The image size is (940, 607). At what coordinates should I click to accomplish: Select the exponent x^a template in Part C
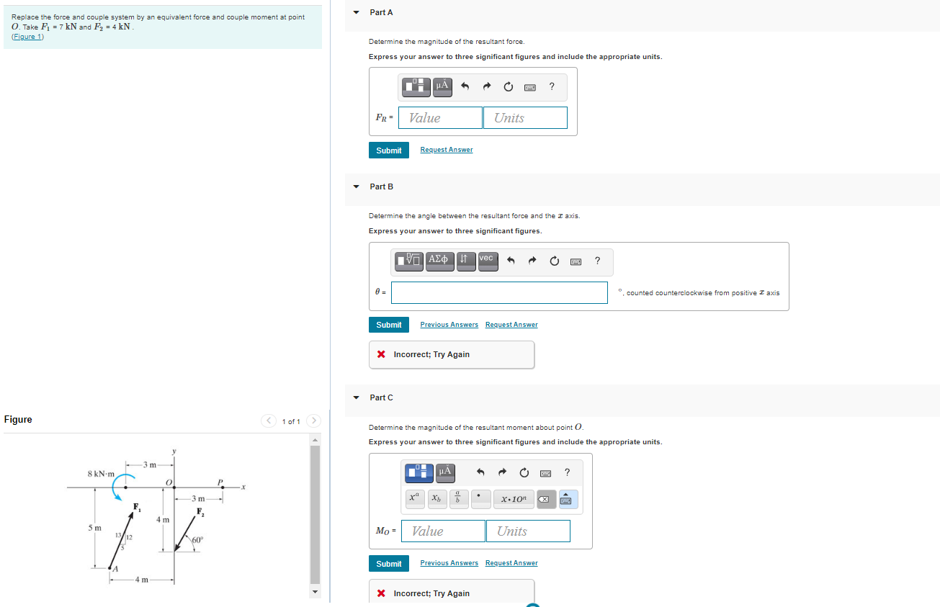click(x=415, y=498)
